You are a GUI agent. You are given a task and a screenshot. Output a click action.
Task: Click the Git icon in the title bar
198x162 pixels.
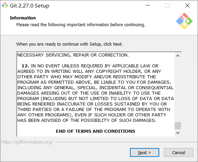(x=4, y=5)
